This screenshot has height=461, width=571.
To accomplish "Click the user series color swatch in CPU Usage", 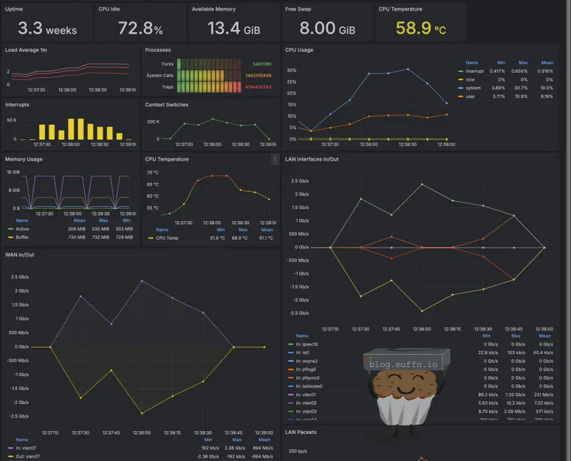I will (x=460, y=96).
